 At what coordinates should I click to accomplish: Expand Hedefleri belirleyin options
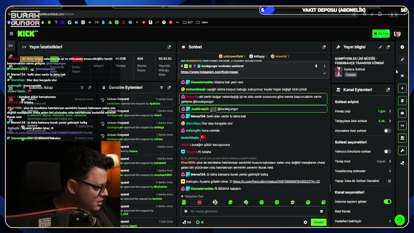[363, 221]
